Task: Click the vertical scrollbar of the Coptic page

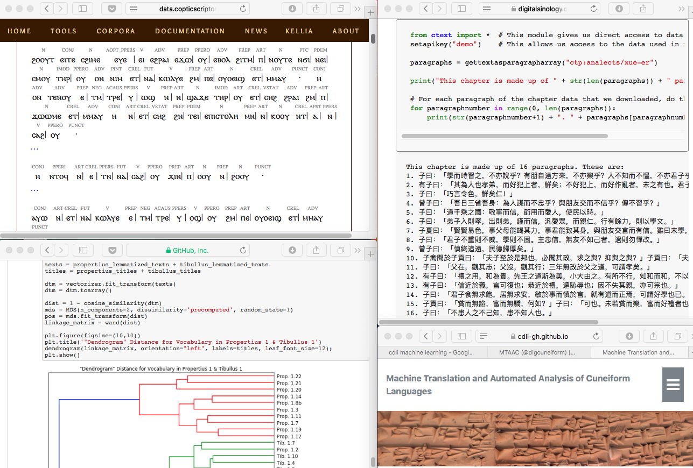Action: 373,38
